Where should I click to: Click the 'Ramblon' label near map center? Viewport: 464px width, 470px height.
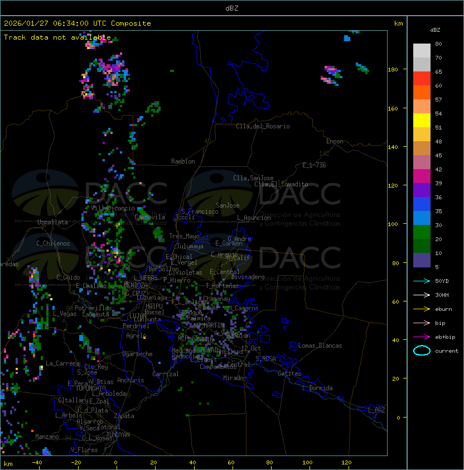pos(183,161)
